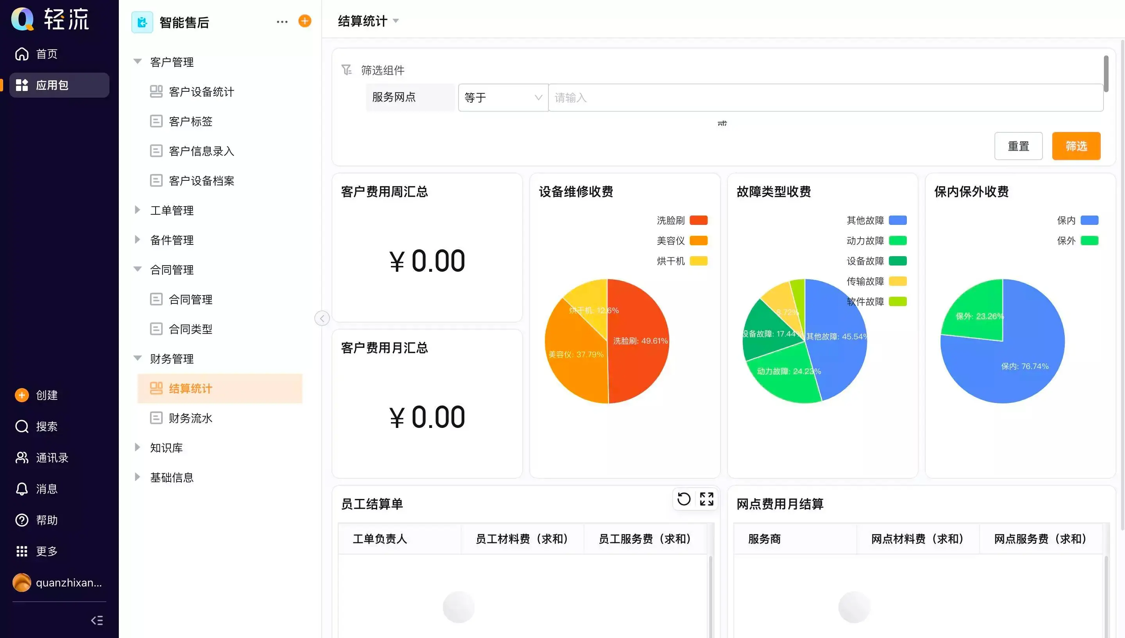Open the three-dot menu next to 智能售后
1125x638 pixels.
(x=282, y=21)
